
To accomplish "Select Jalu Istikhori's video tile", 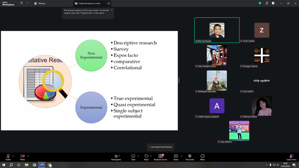I will pos(239,131).
